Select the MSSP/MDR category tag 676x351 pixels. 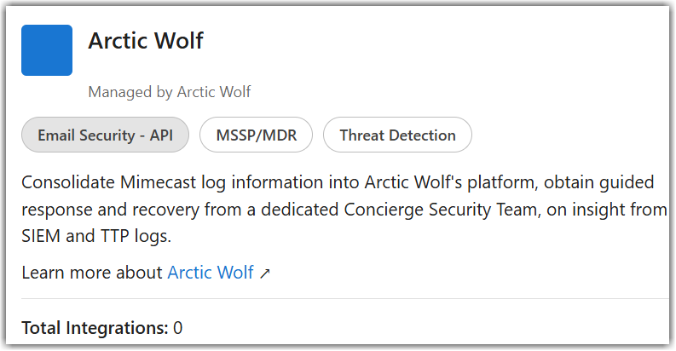click(x=256, y=135)
